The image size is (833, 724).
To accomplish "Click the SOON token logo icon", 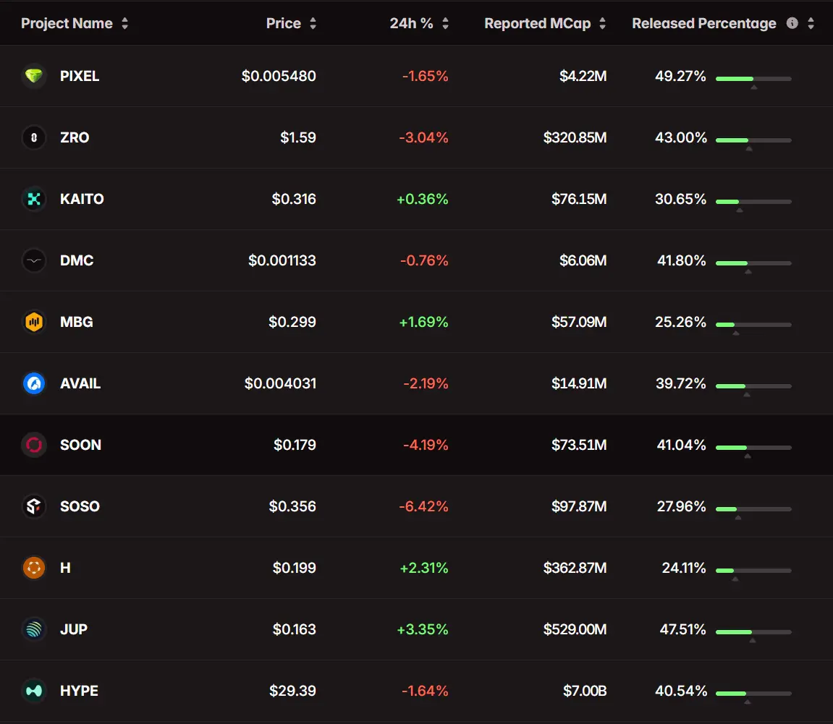I will point(34,445).
